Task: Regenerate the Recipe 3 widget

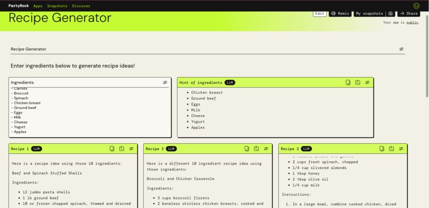Action: (x=392, y=149)
